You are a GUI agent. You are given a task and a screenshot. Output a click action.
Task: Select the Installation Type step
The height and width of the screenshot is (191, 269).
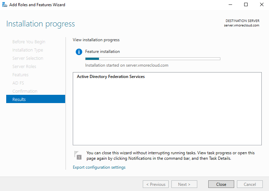(x=28, y=50)
